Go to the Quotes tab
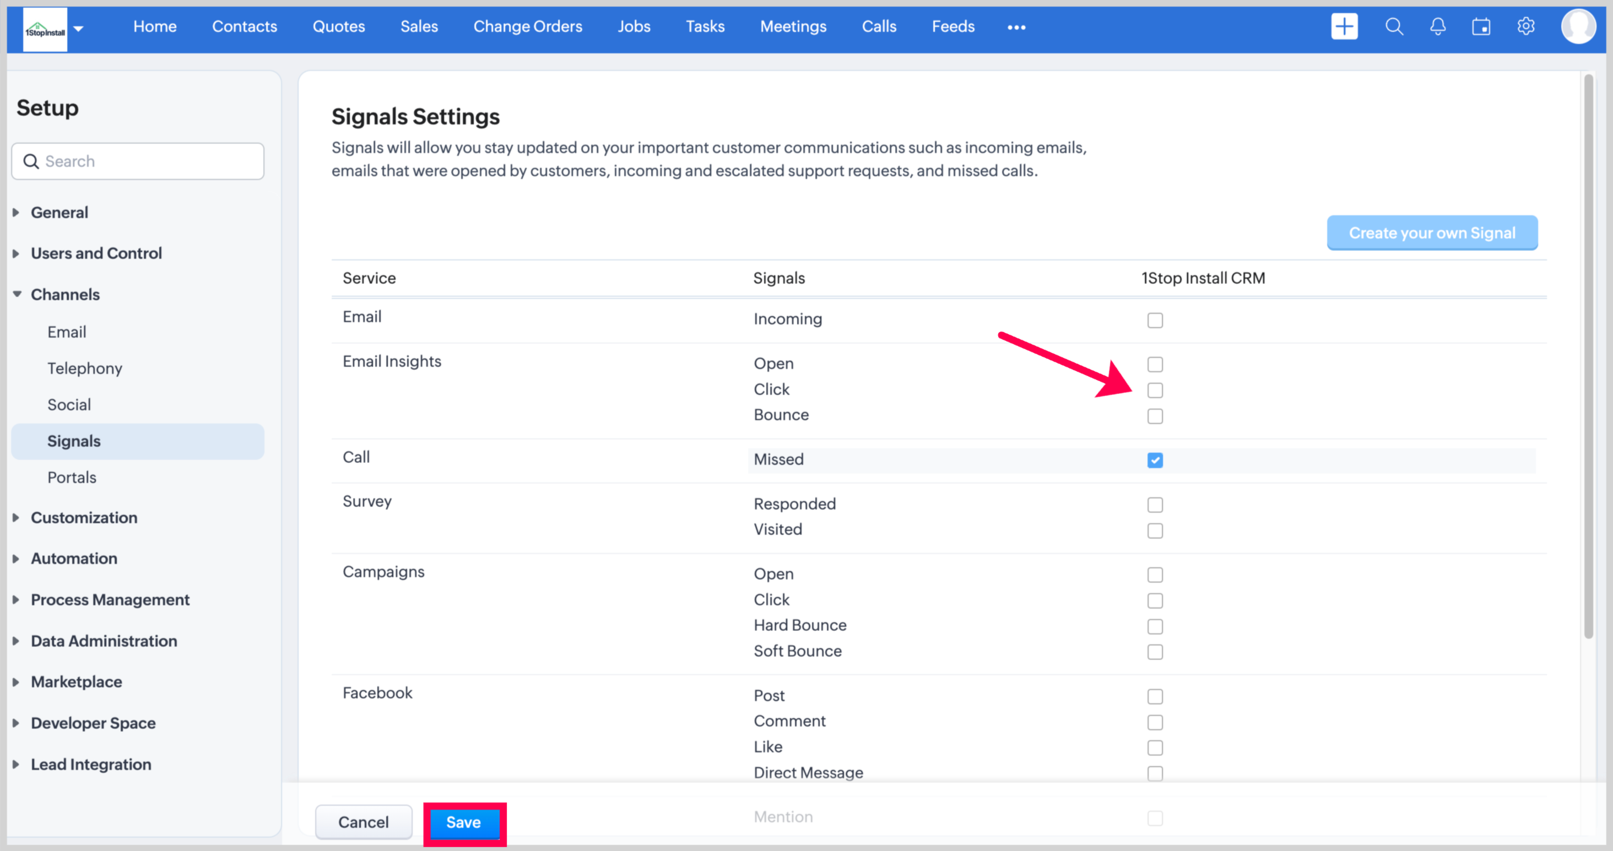Viewport: 1613px width, 851px height. pyautogui.click(x=339, y=26)
